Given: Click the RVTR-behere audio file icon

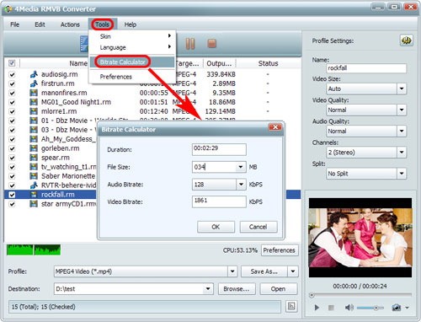Looking at the screenshot, I should coord(34,185).
